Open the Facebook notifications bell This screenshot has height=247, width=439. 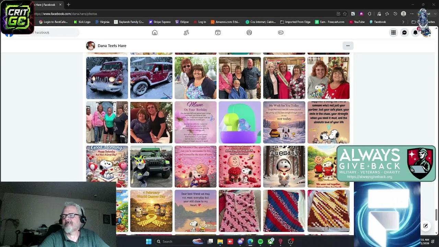[x=415, y=33]
